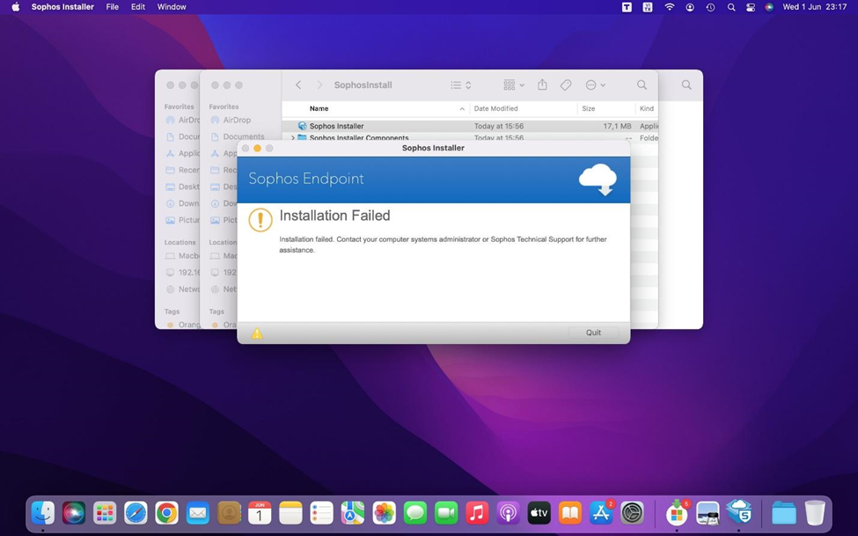Open Trash from the Dock
This screenshot has height=536, width=858.
coord(815,513)
